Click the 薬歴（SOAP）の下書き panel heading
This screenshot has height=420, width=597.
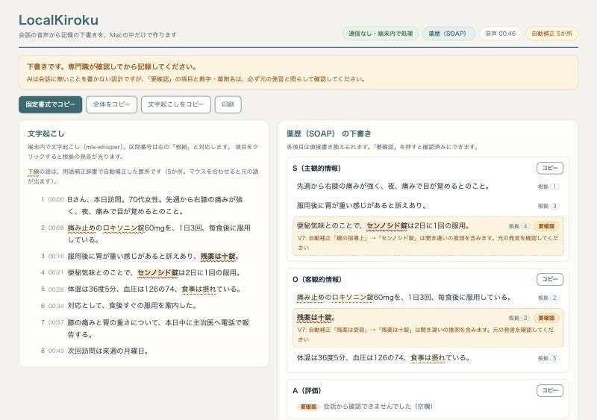point(328,134)
